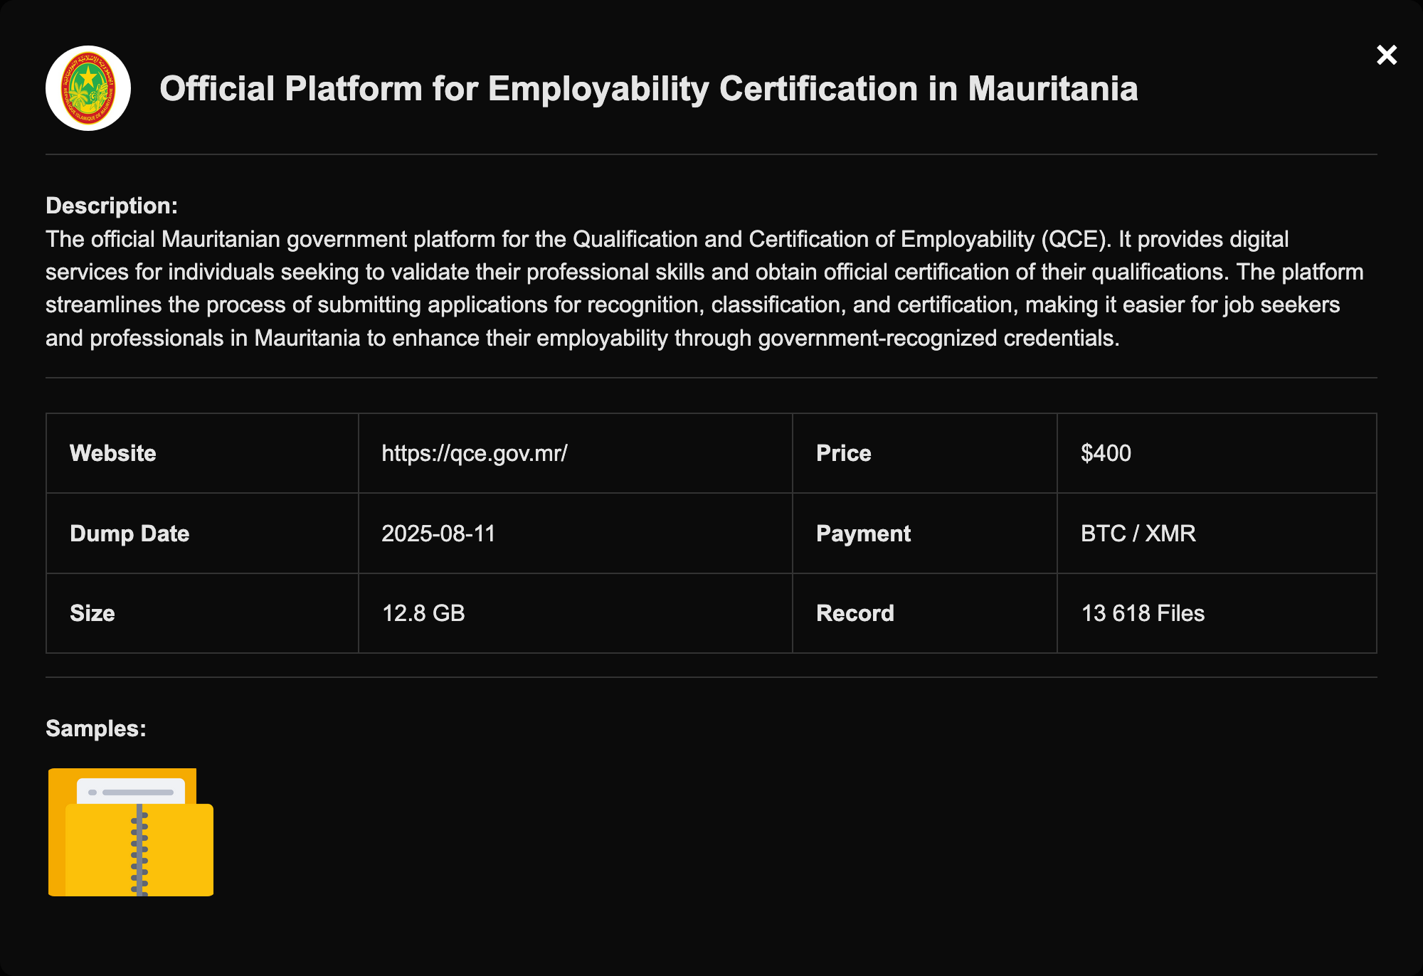Screen dimensions: 1423x976
Task: Click the Samples heading label
Action: click(96, 728)
